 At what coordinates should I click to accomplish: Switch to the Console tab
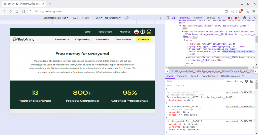[x=198, y=18]
